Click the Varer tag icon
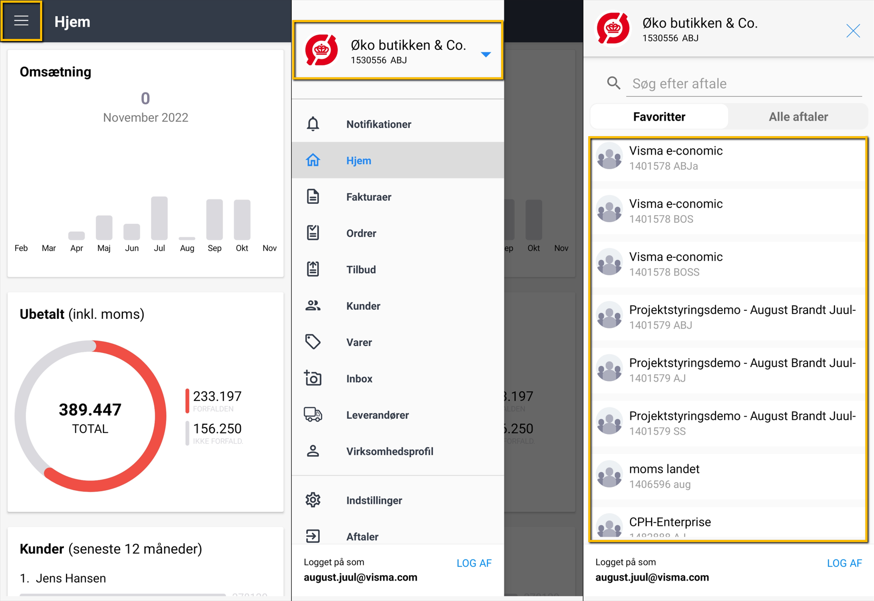The width and height of the screenshot is (874, 601). point(313,342)
